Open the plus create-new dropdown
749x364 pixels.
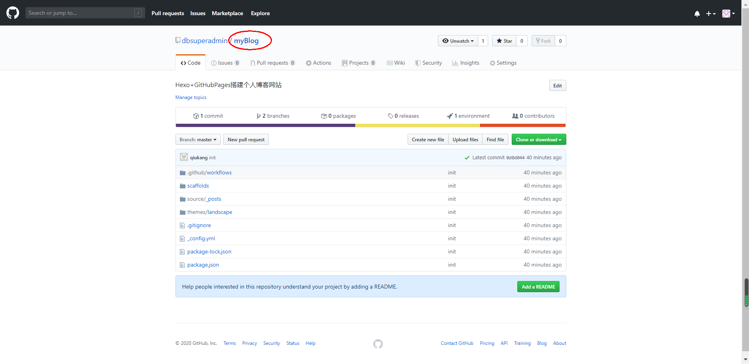click(x=711, y=14)
